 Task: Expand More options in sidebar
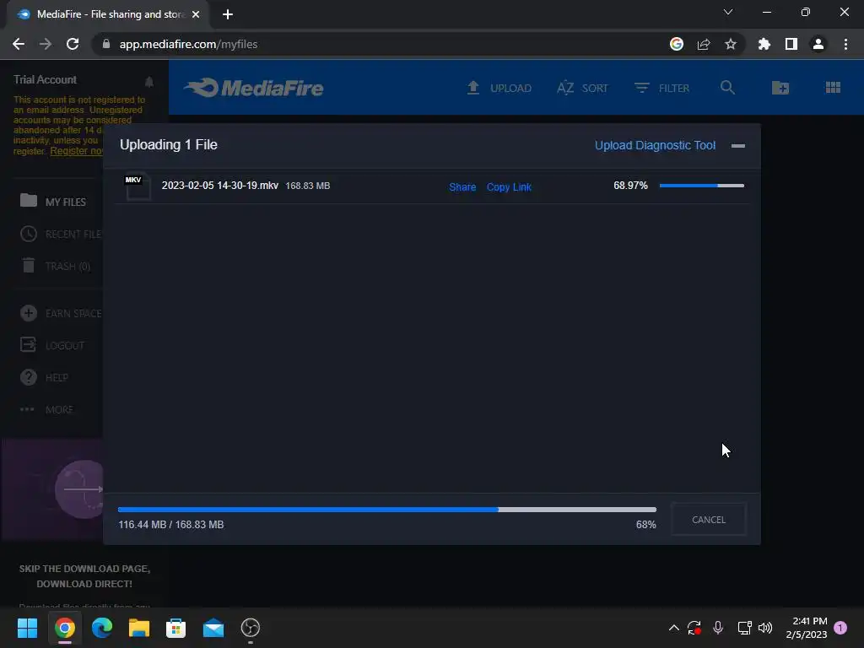[x=46, y=409]
